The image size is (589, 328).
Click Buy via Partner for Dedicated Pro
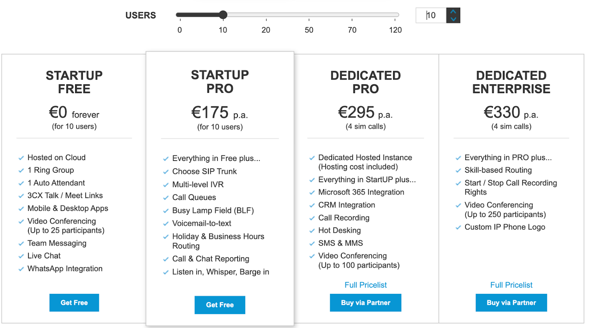(x=366, y=303)
